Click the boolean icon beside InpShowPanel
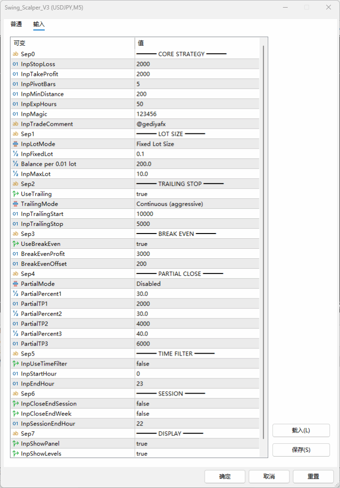The height and width of the screenshot is (488, 340). (x=15, y=444)
